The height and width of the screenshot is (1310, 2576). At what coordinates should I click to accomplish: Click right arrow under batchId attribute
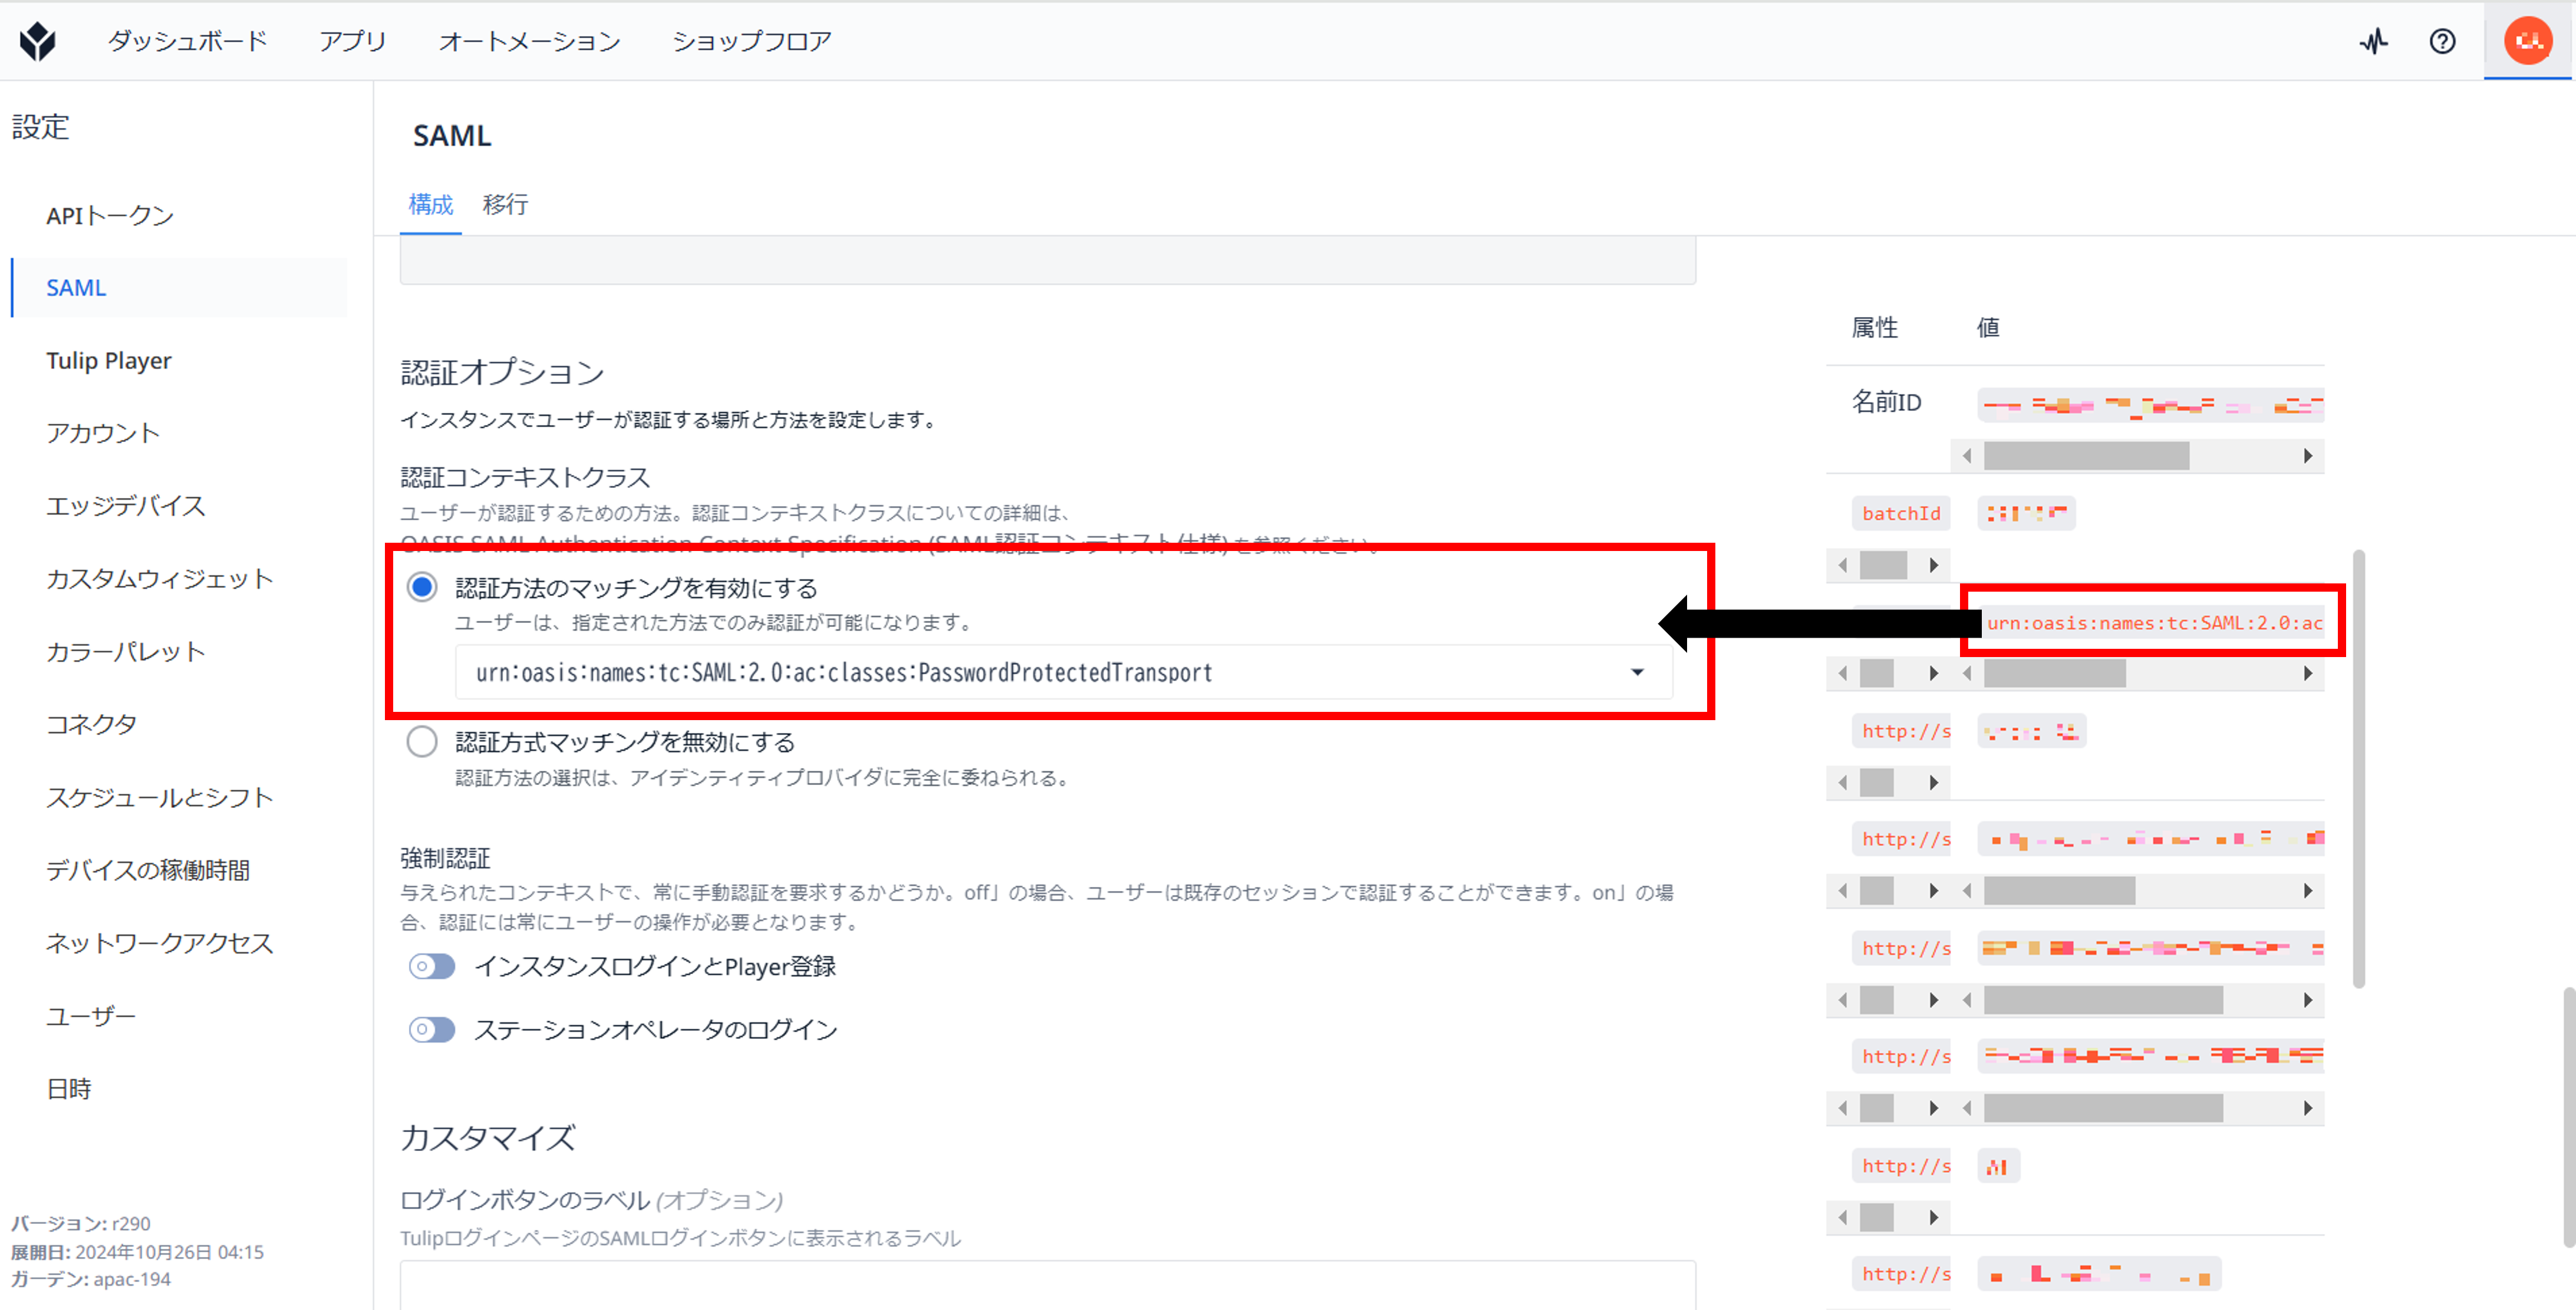pyautogui.click(x=1934, y=565)
